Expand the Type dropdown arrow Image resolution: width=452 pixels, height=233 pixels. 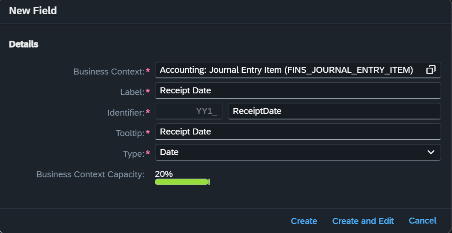(431, 152)
